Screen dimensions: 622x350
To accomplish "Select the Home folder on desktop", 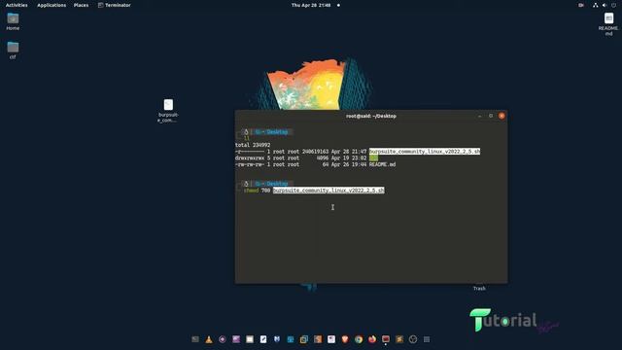I will 13,21.
